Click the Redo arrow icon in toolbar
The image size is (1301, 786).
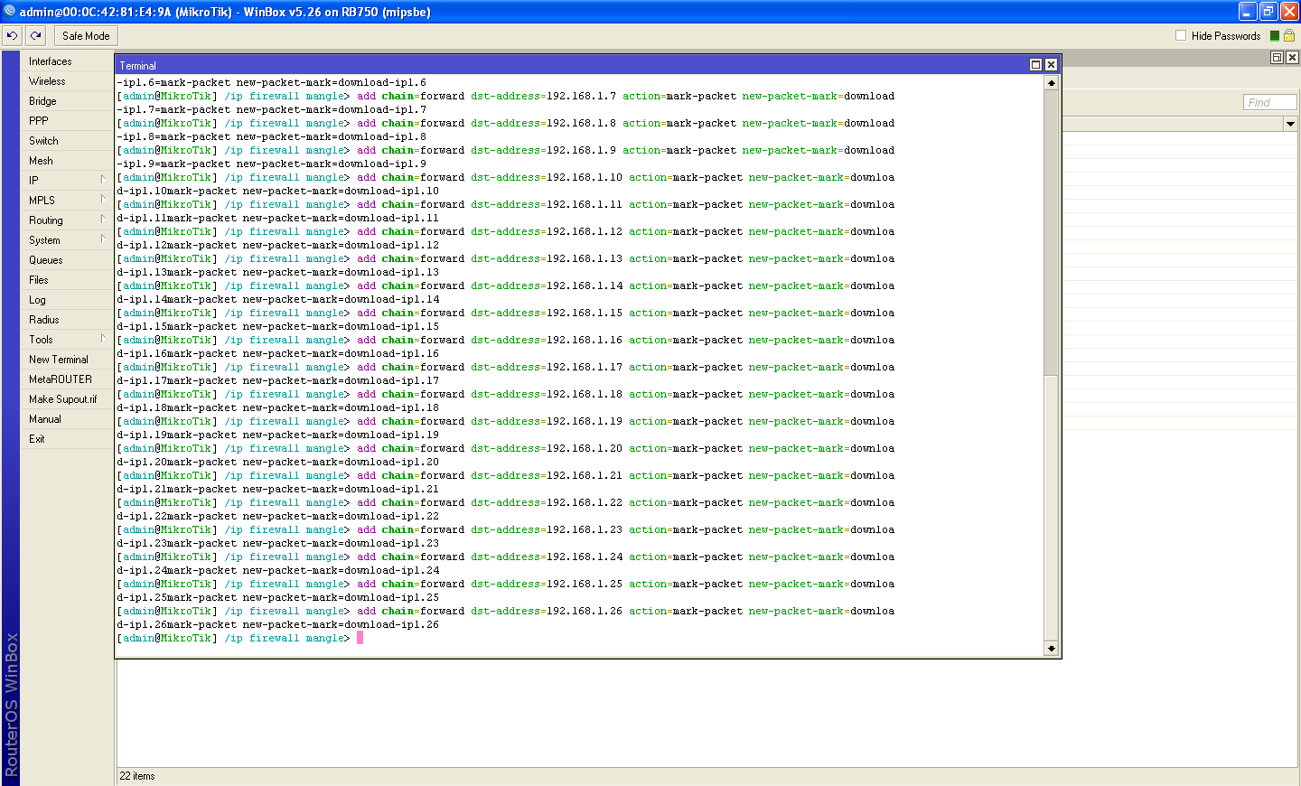coord(35,36)
